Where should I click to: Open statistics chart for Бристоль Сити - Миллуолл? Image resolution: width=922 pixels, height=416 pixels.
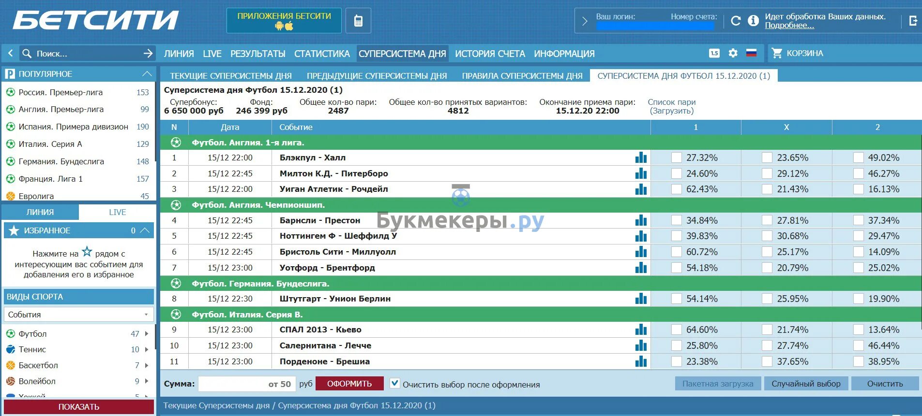pos(641,252)
